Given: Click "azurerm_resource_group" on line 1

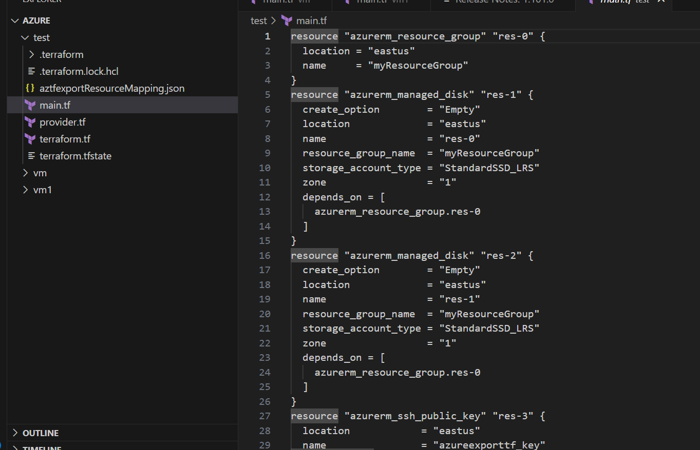Looking at the screenshot, I should pyautogui.click(x=415, y=36).
